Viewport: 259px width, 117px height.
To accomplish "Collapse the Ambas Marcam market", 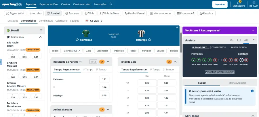I will coord(108,110).
